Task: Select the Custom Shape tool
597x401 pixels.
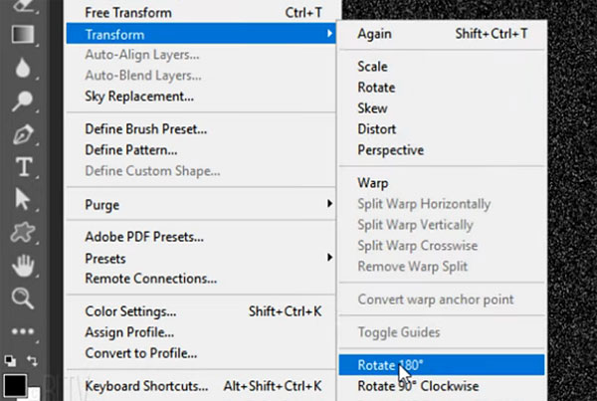Action: pyautogui.click(x=23, y=232)
